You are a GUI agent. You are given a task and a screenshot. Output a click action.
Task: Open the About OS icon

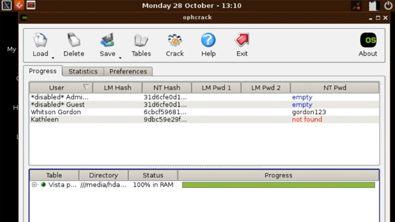click(368, 40)
